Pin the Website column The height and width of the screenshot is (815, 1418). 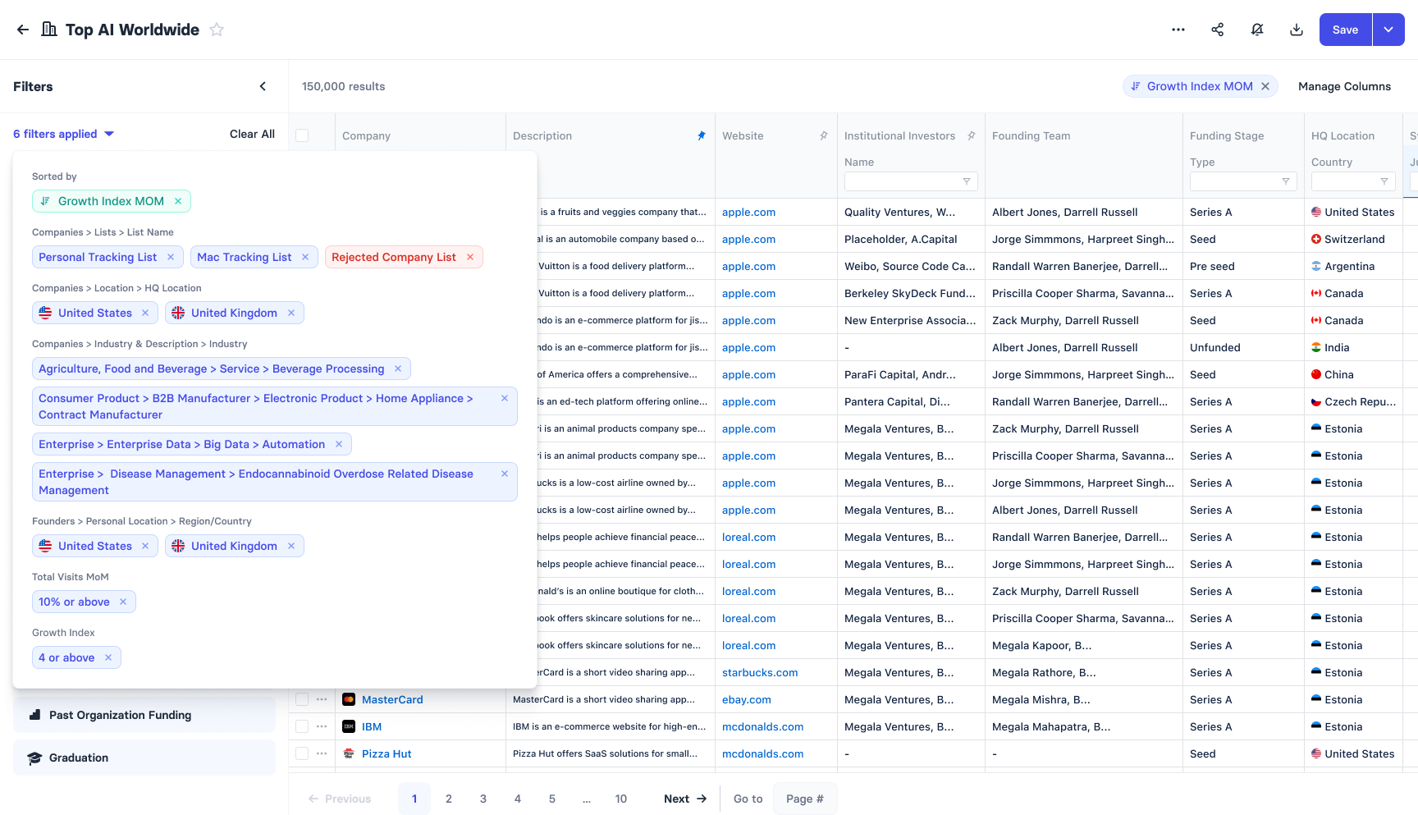pos(824,136)
